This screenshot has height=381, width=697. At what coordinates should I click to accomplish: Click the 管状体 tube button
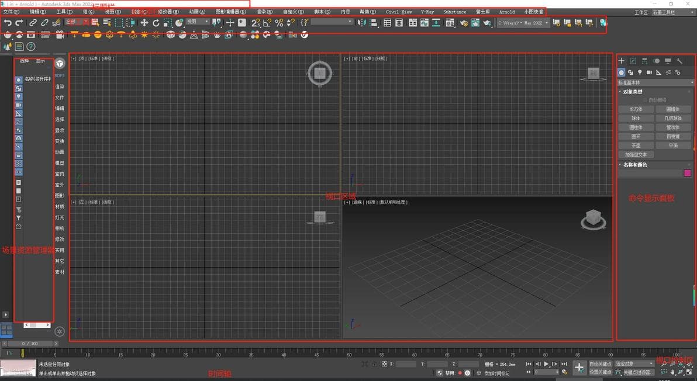[673, 127]
